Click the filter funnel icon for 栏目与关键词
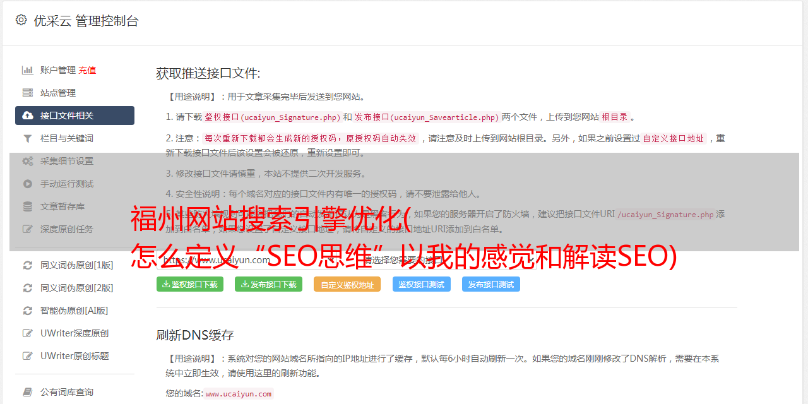The width and height of the screenshot is (808, 404). 28,138
